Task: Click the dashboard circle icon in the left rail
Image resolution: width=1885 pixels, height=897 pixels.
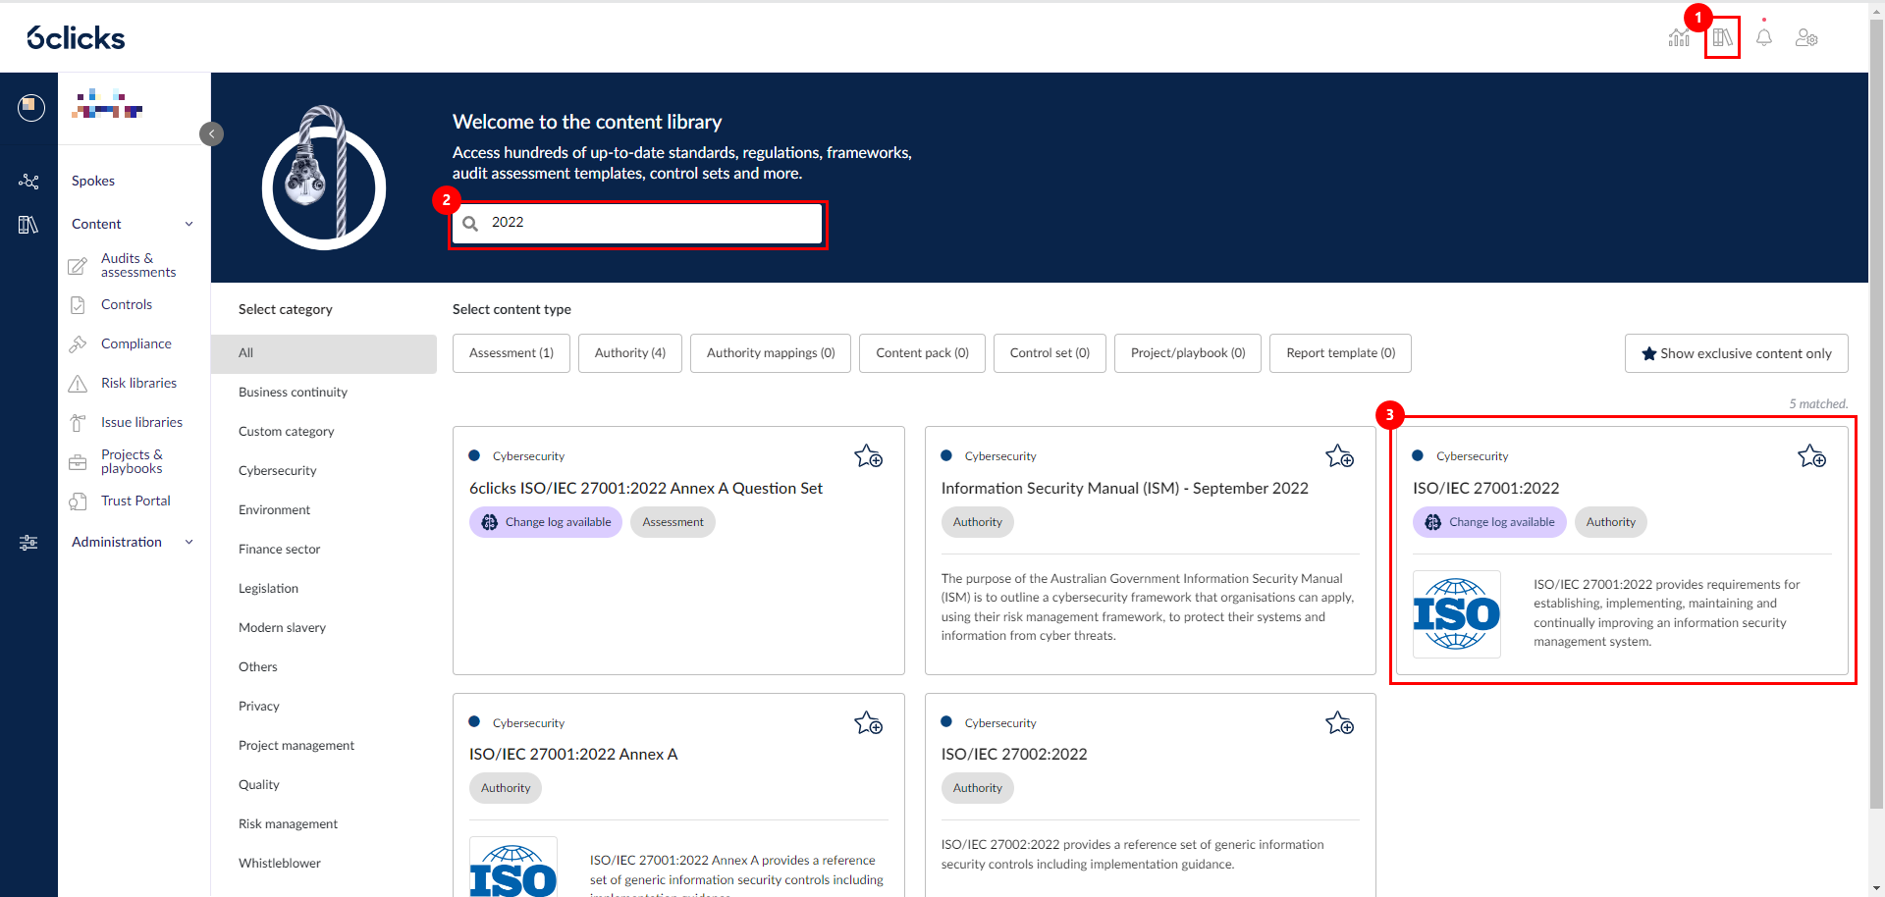Action: point(30,107)
